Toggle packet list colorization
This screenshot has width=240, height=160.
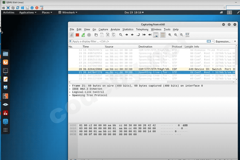coord(163,35)
